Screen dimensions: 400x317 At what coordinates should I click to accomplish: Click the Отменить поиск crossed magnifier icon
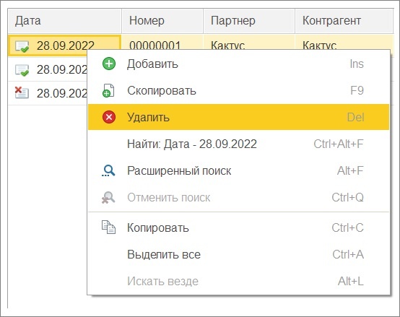[108, 197]
